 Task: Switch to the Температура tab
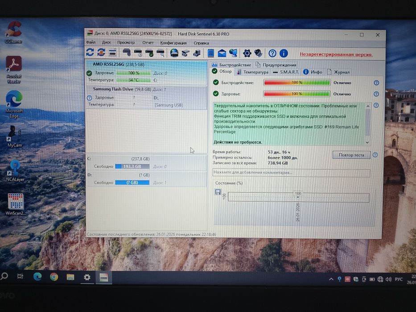(252, 72)
